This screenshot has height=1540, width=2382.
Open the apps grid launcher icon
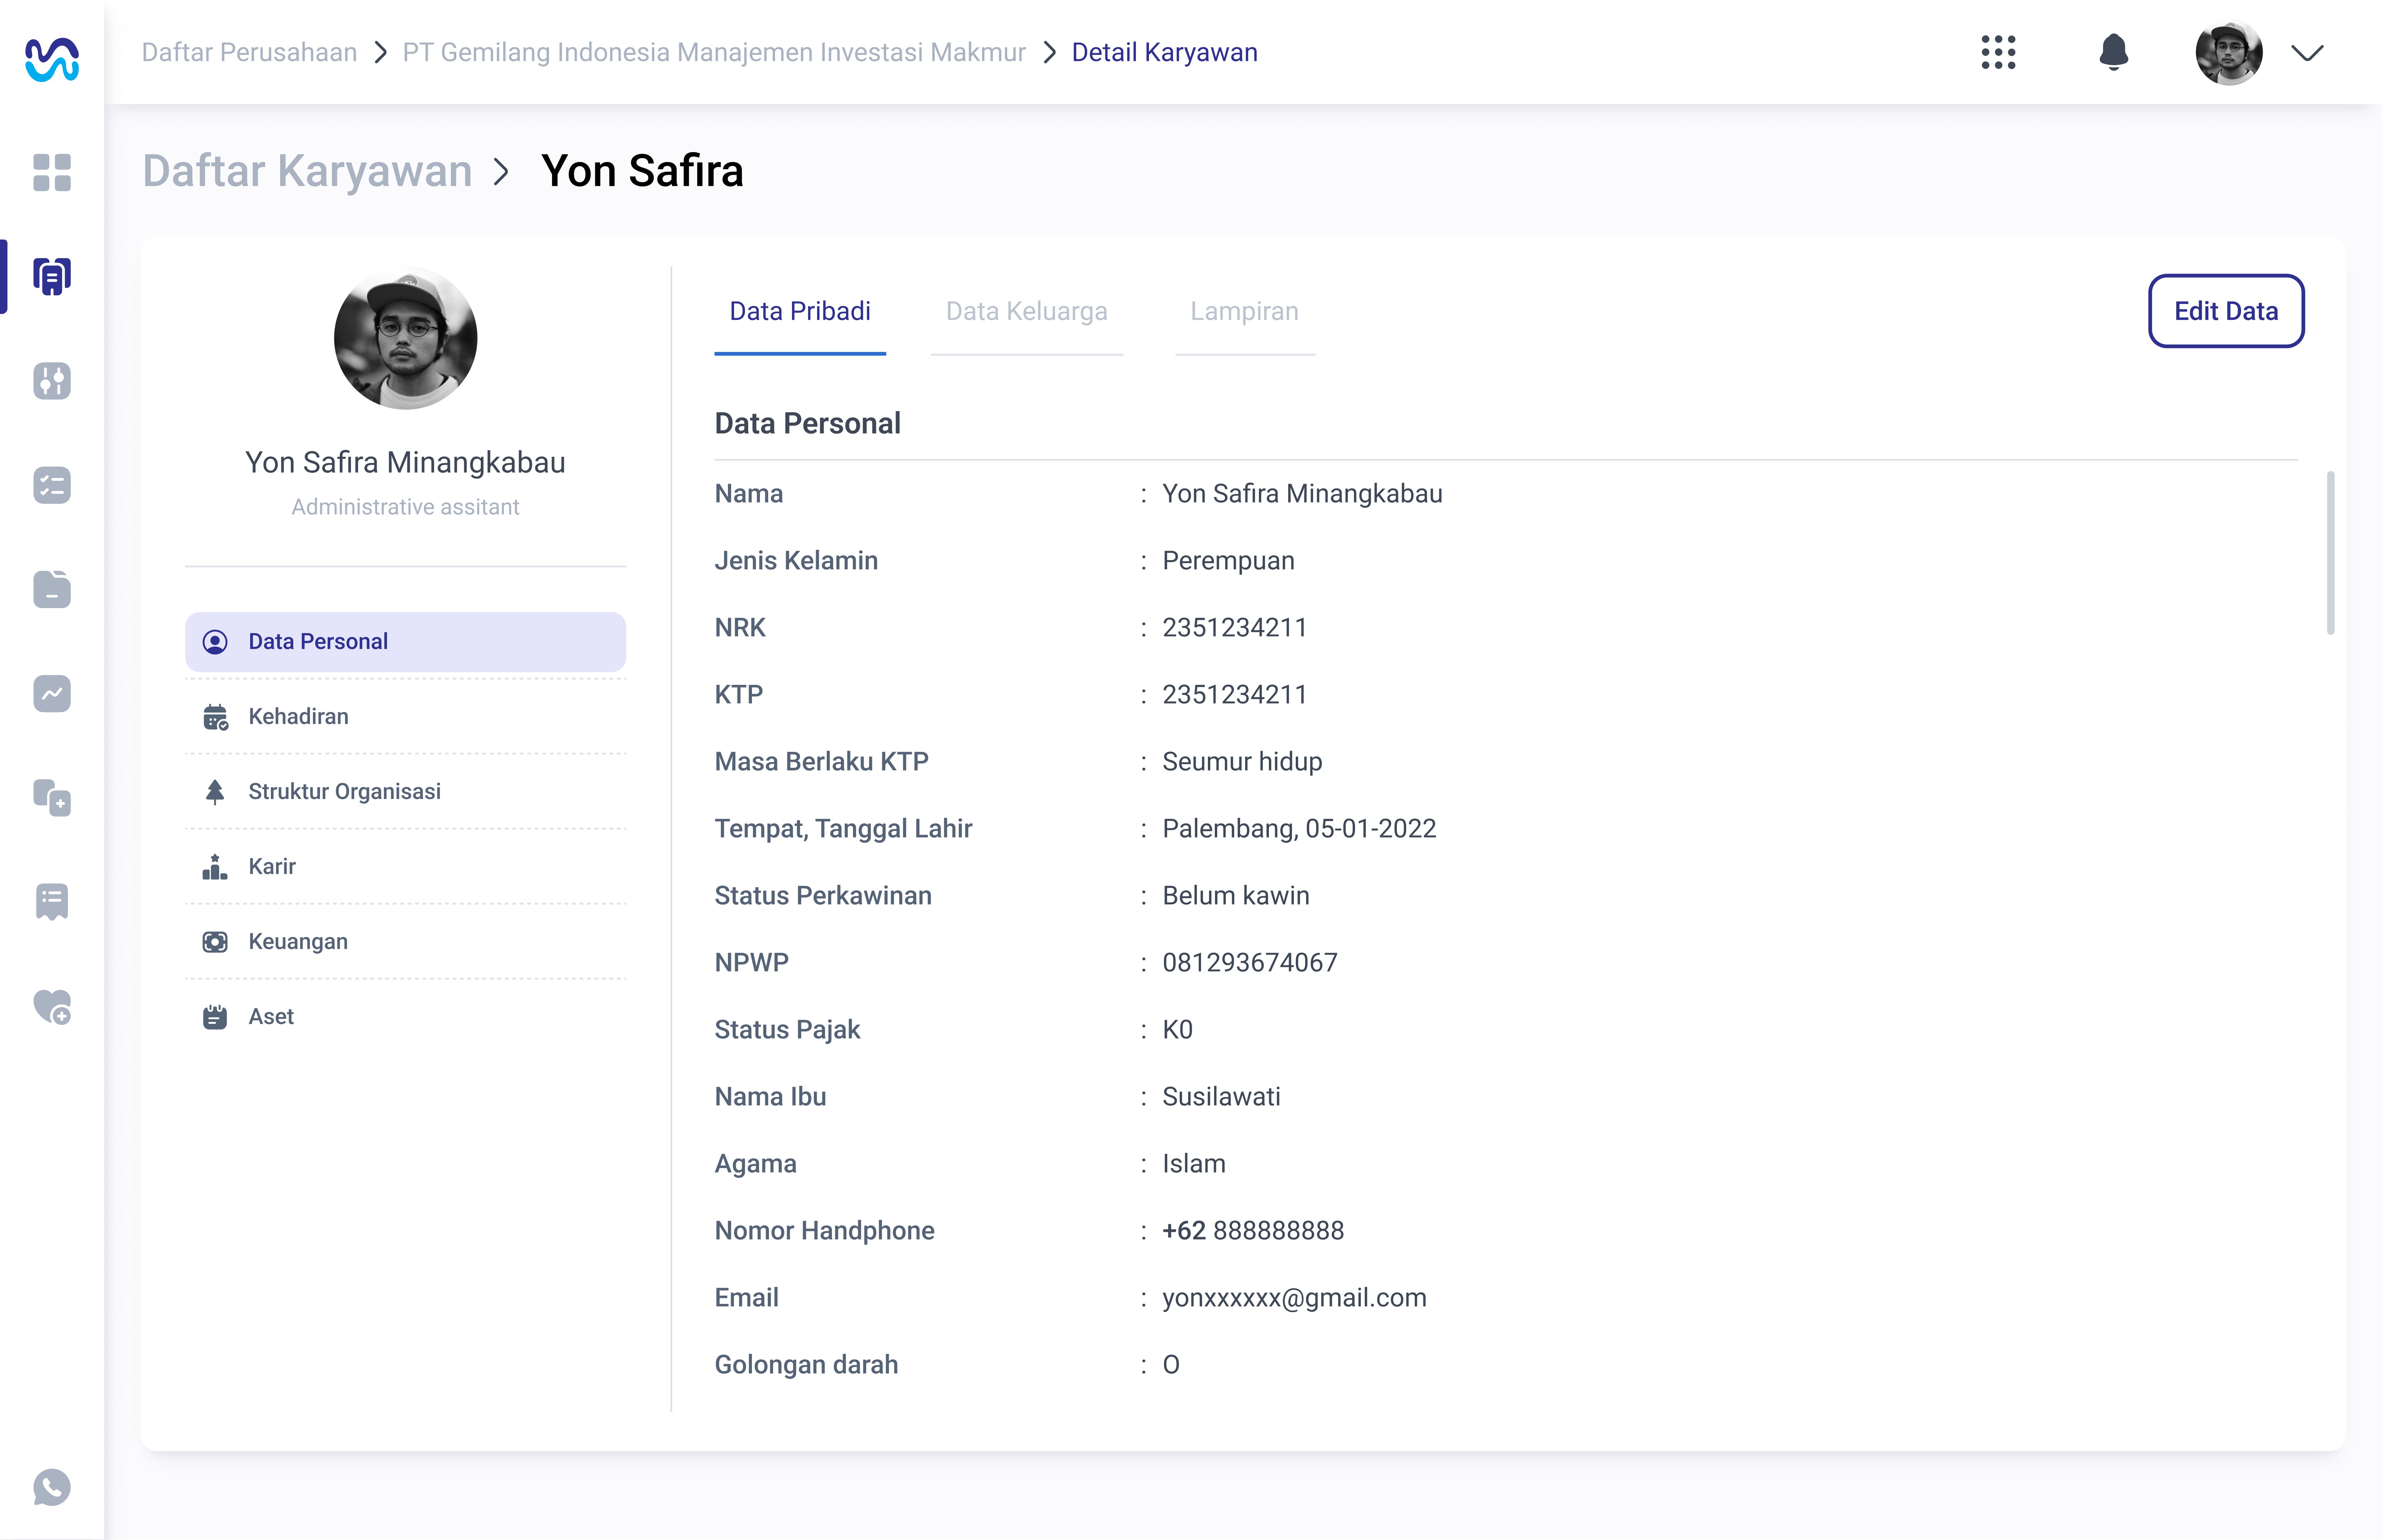click(x=1998, y=52)
